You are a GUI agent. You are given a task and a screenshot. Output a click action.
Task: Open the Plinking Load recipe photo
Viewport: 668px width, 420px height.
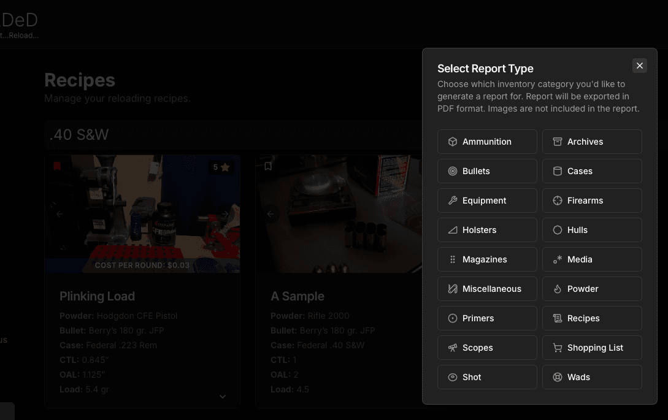[x=142, y=214]
